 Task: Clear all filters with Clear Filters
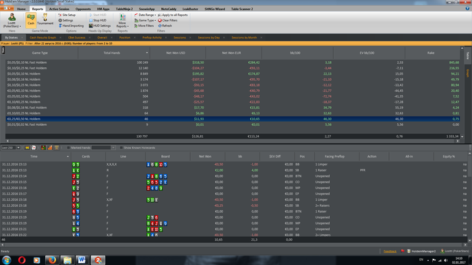click(168, 20)
